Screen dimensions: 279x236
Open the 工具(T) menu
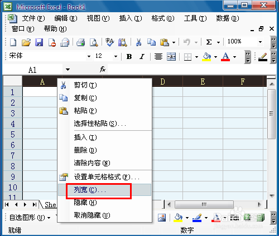(195, 18)
